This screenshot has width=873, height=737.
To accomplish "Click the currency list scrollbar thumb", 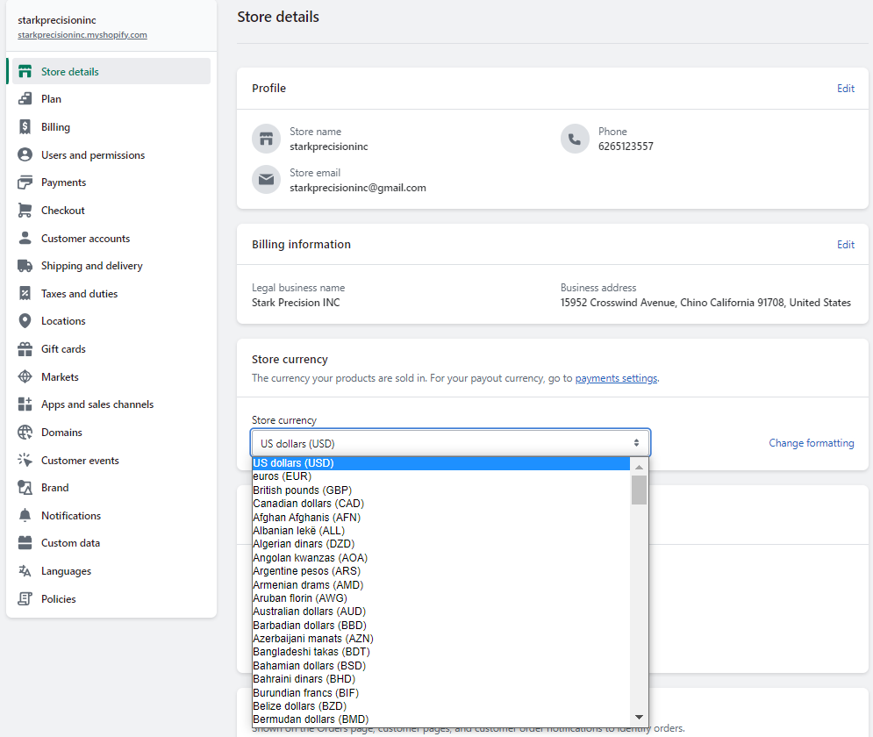I will point(639,490).
